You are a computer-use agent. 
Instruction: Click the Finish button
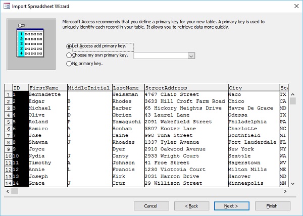(272, 206)
